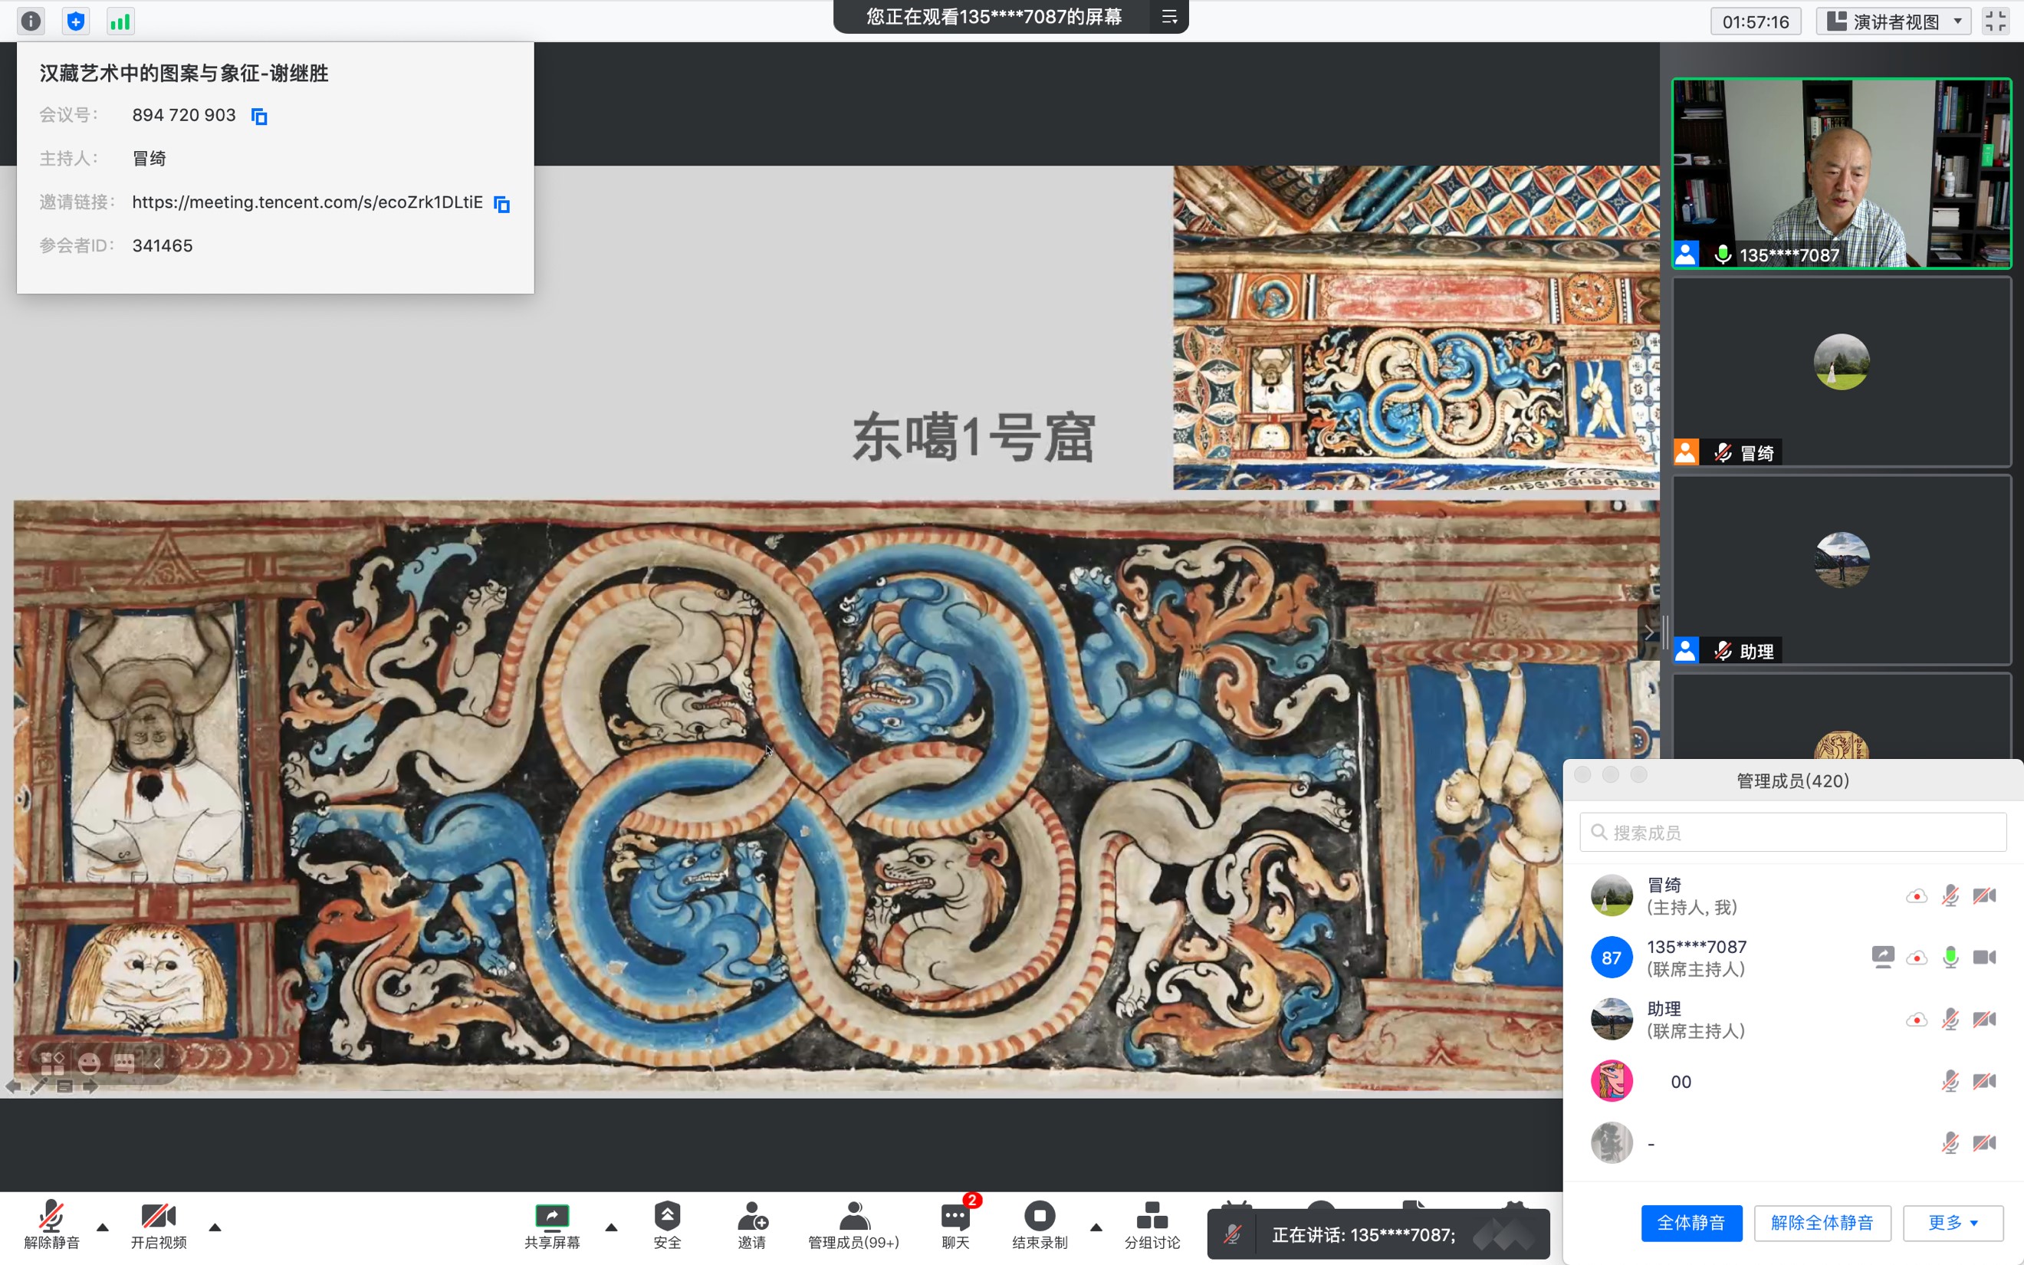This screenshot has width=2024, height=1265.
Task: Copy the invitation link
Action: (x=502, y=203)
